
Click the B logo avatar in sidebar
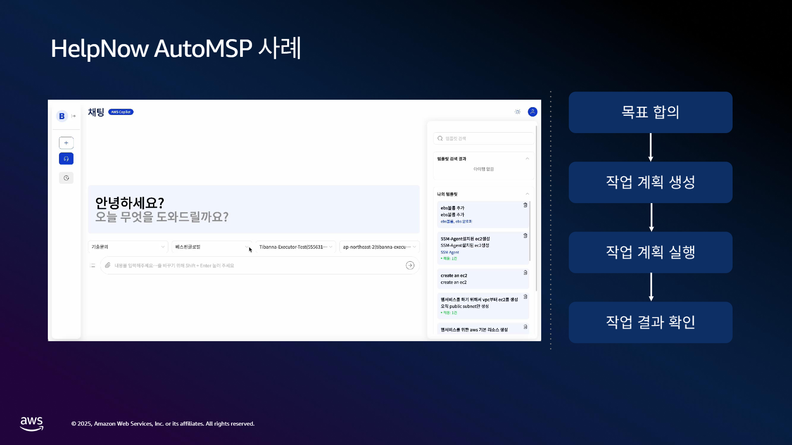pos(62,116)
